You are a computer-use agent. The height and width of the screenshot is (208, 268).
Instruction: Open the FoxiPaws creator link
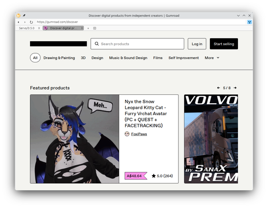click(x=139, y=134)
